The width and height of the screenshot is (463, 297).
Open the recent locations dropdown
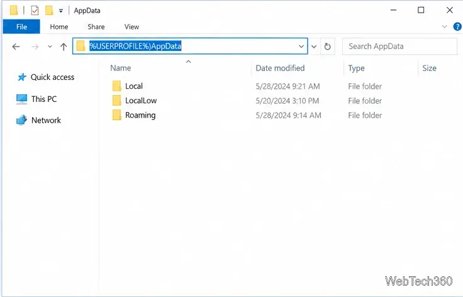point(50,47)
